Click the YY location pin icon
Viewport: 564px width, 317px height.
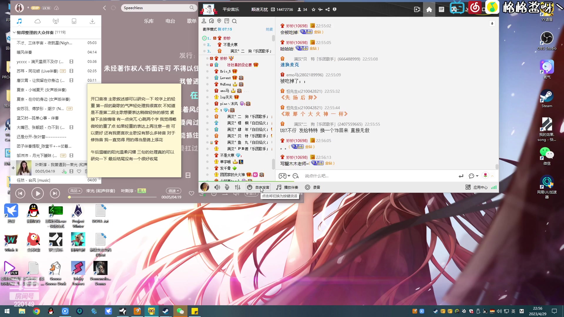219,21
